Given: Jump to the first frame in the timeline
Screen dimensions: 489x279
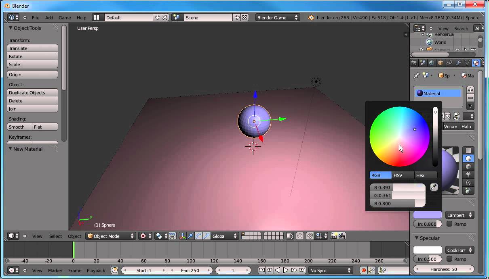Looking at the screenshot, I should 261,270.
